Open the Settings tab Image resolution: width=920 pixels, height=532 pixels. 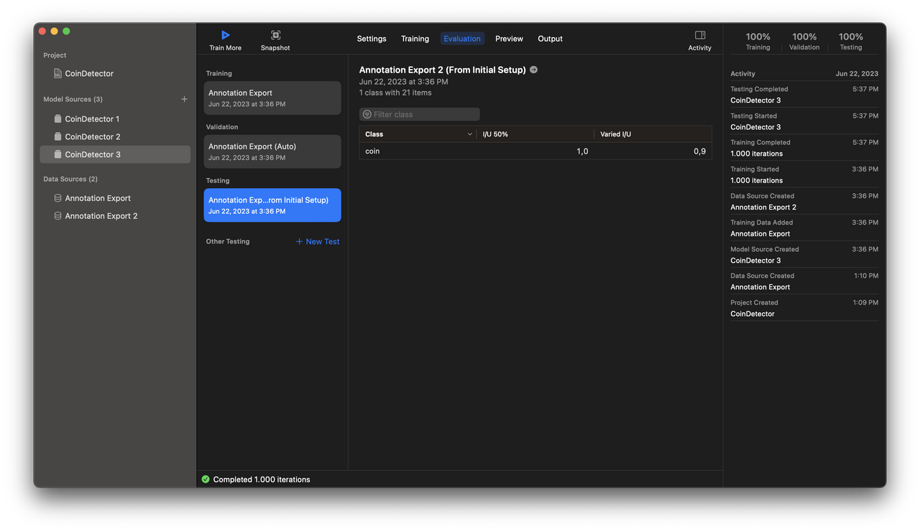(372, 39)
